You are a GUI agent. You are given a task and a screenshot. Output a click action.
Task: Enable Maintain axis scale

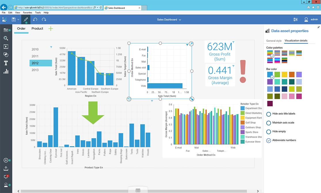[268, 123]
